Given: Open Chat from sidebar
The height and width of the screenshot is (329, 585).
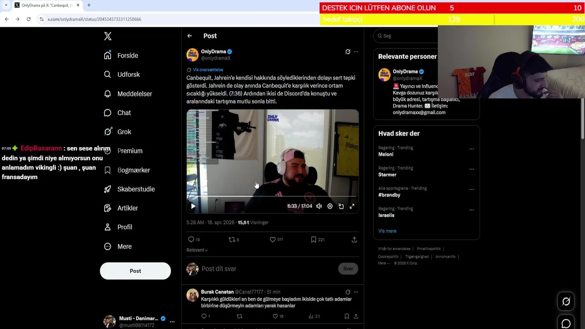Looking at the screenshot, I should coord(117,113).
